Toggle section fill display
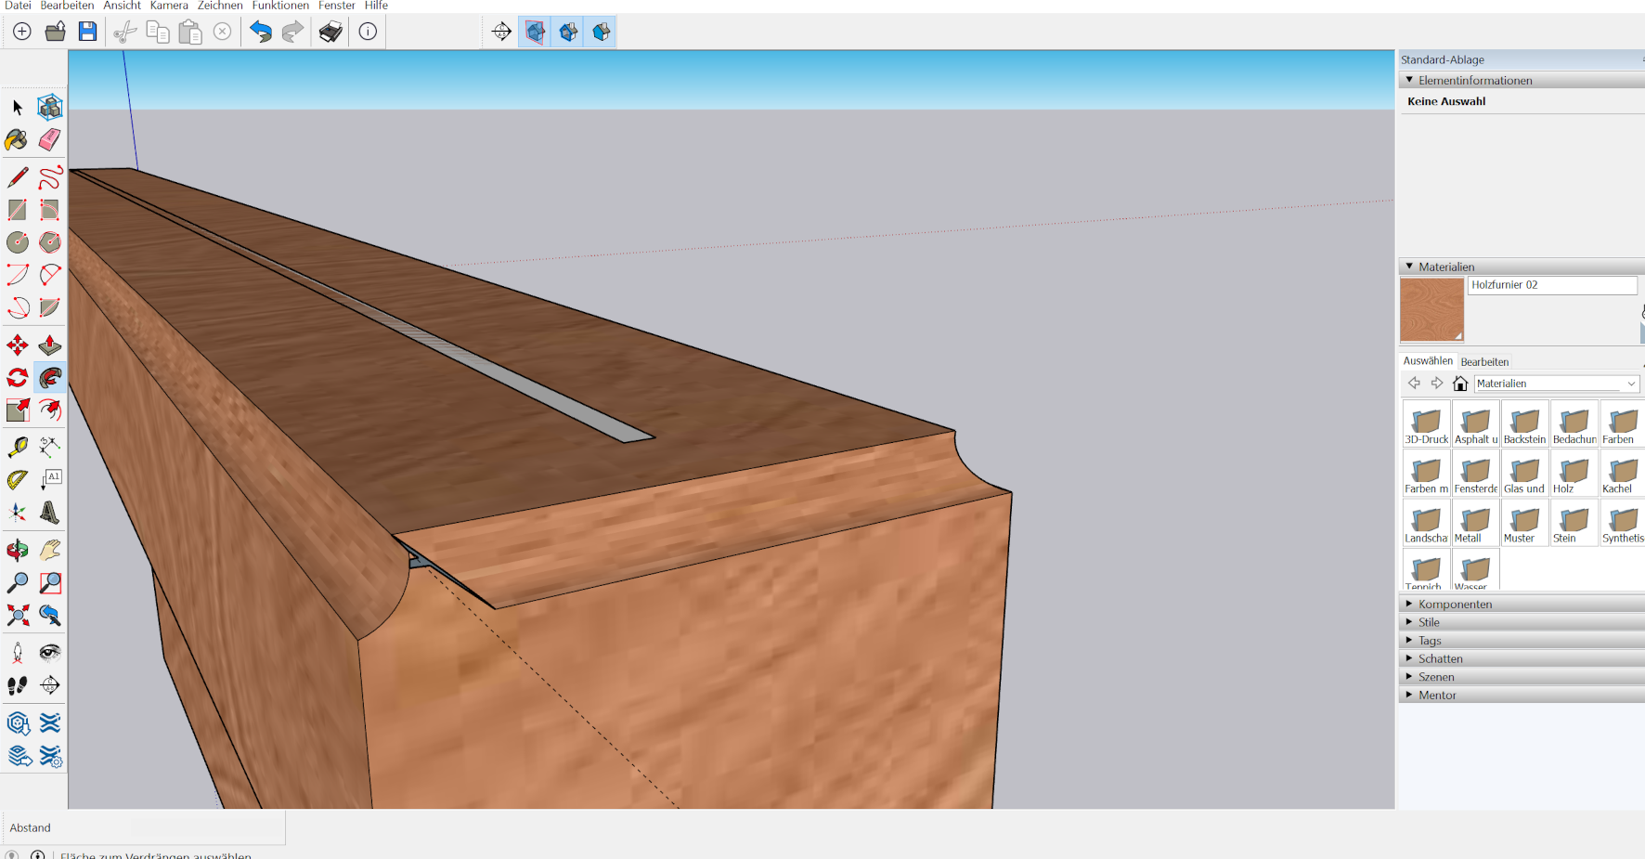This screenshot has height=859, width=1645. click(602, 33)
